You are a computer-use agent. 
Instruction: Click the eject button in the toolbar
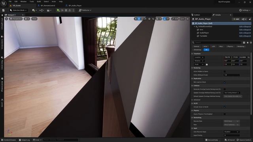70,10
